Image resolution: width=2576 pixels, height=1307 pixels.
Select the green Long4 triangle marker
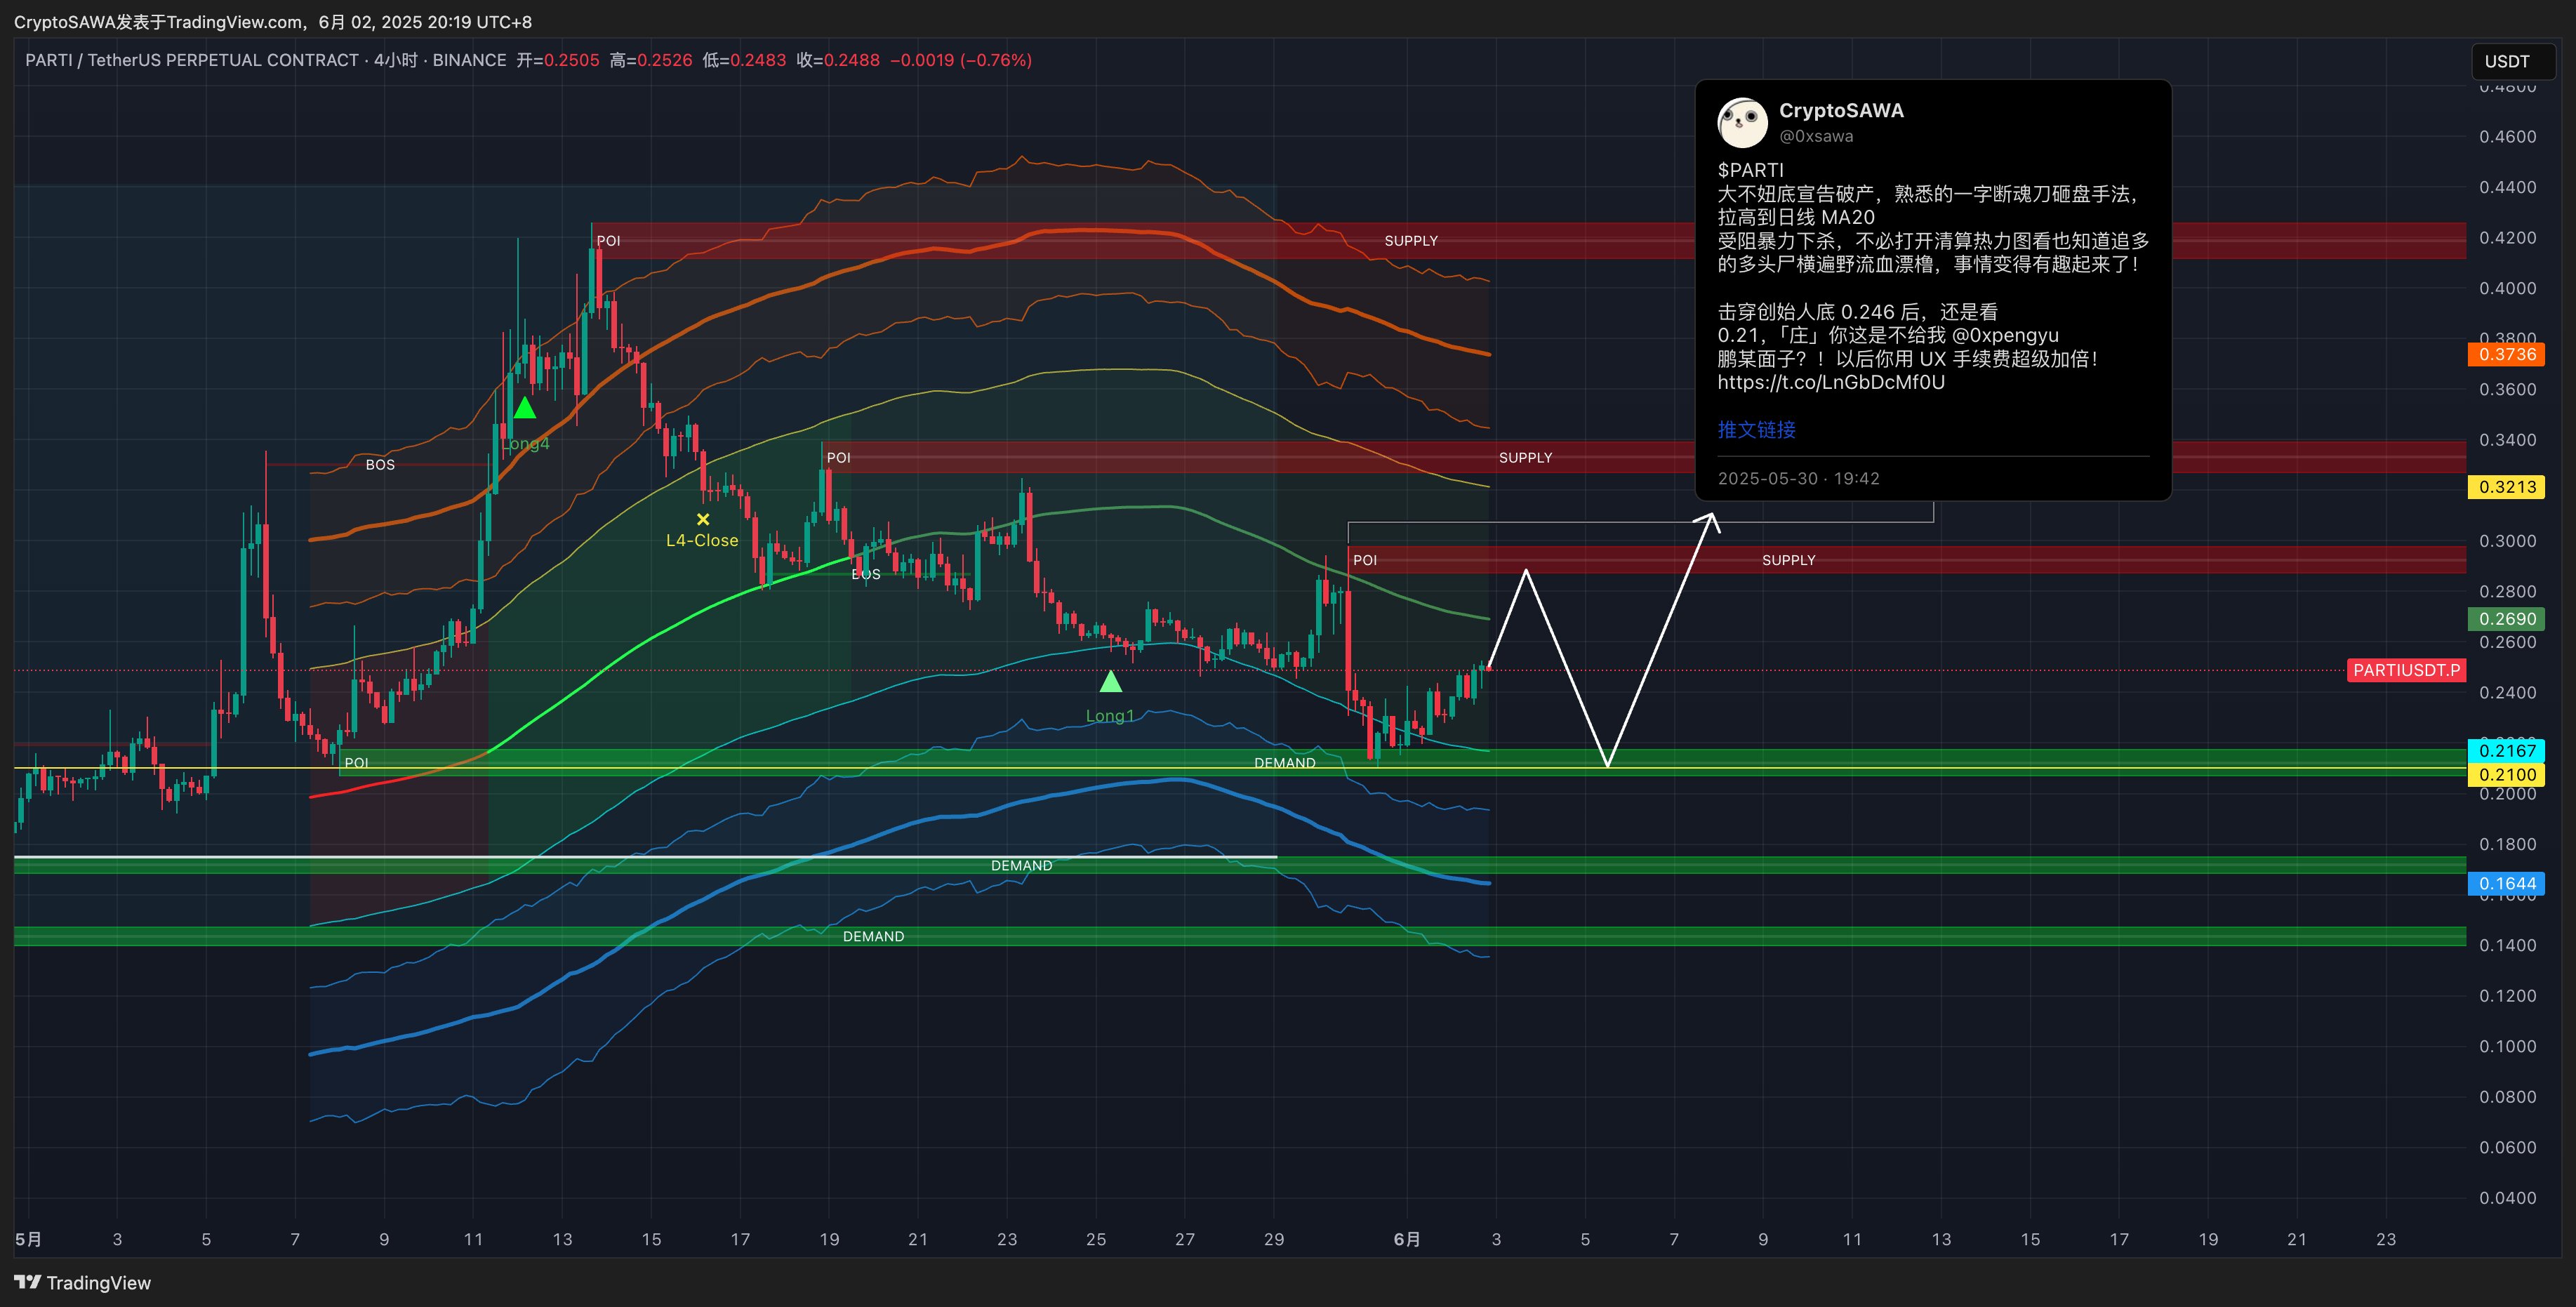[524, 408]
